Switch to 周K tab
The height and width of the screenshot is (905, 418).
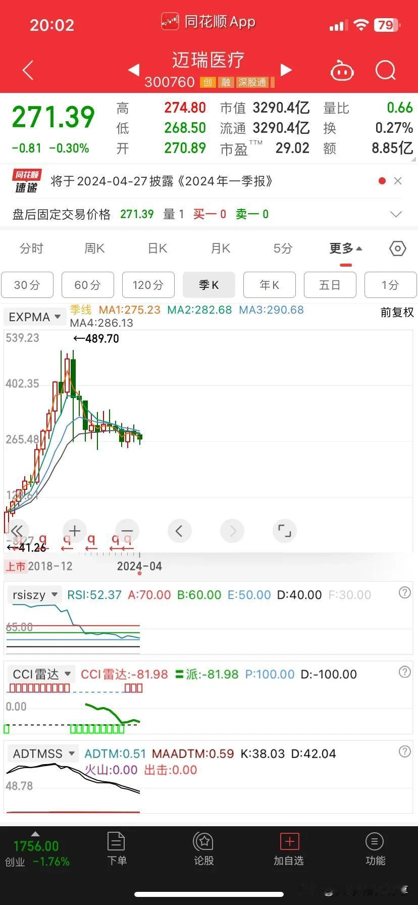[94, 248]
